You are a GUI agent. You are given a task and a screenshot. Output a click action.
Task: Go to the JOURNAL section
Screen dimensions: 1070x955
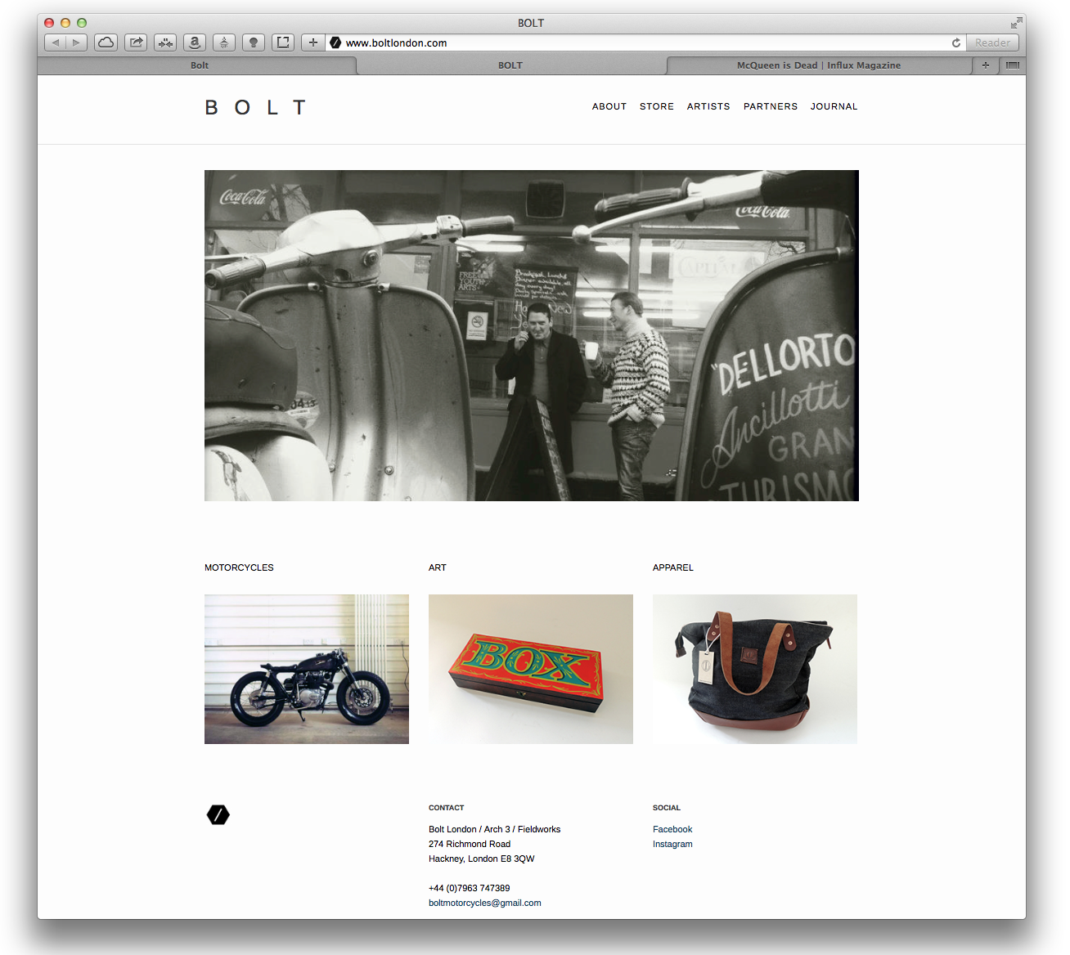click(834, 106)
